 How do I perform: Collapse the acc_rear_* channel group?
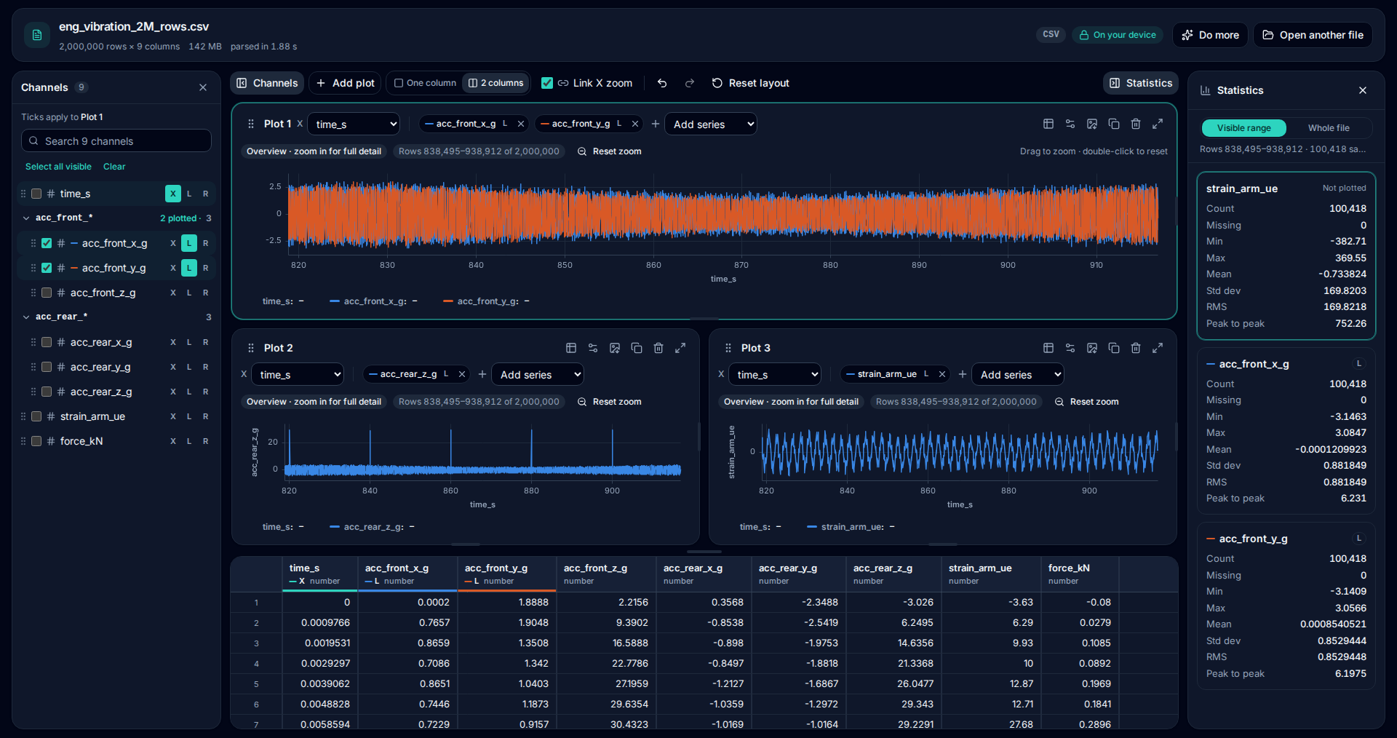tap(26, 317)
